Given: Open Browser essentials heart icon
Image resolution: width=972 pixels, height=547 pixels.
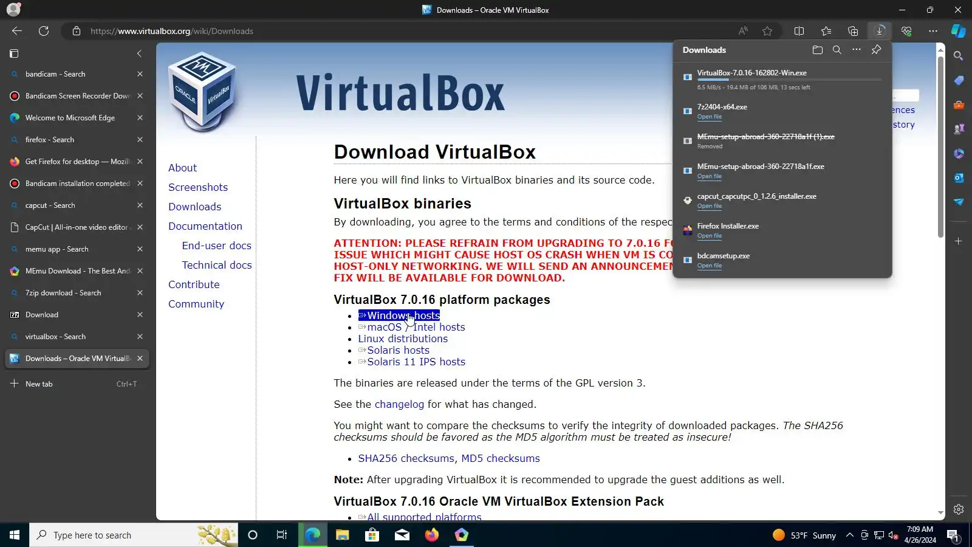Looking at the screenshot, I should (x=906, y=31).
